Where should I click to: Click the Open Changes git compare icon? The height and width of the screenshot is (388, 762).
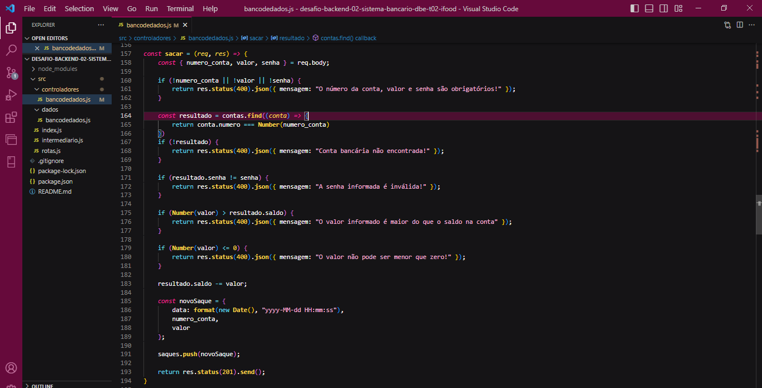click(x=727, y=26)
